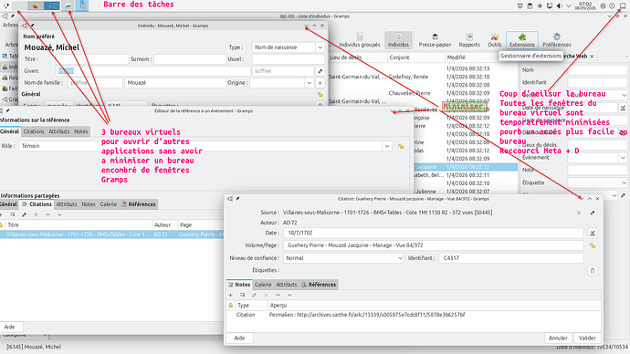Viewport: 630px width, 354px height.
Task: Open date editor beside Date de naissance filter
Action: 623,108
